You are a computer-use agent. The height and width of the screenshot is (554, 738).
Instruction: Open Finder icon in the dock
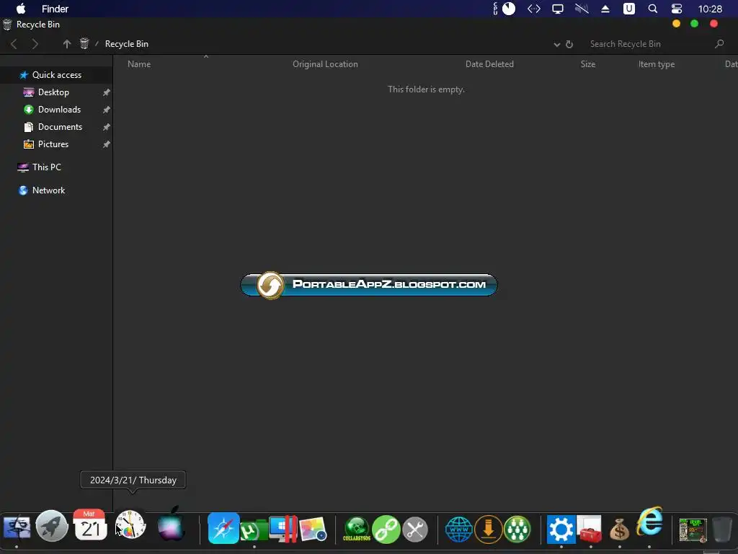pyautogui.click(x=17, y=527)
